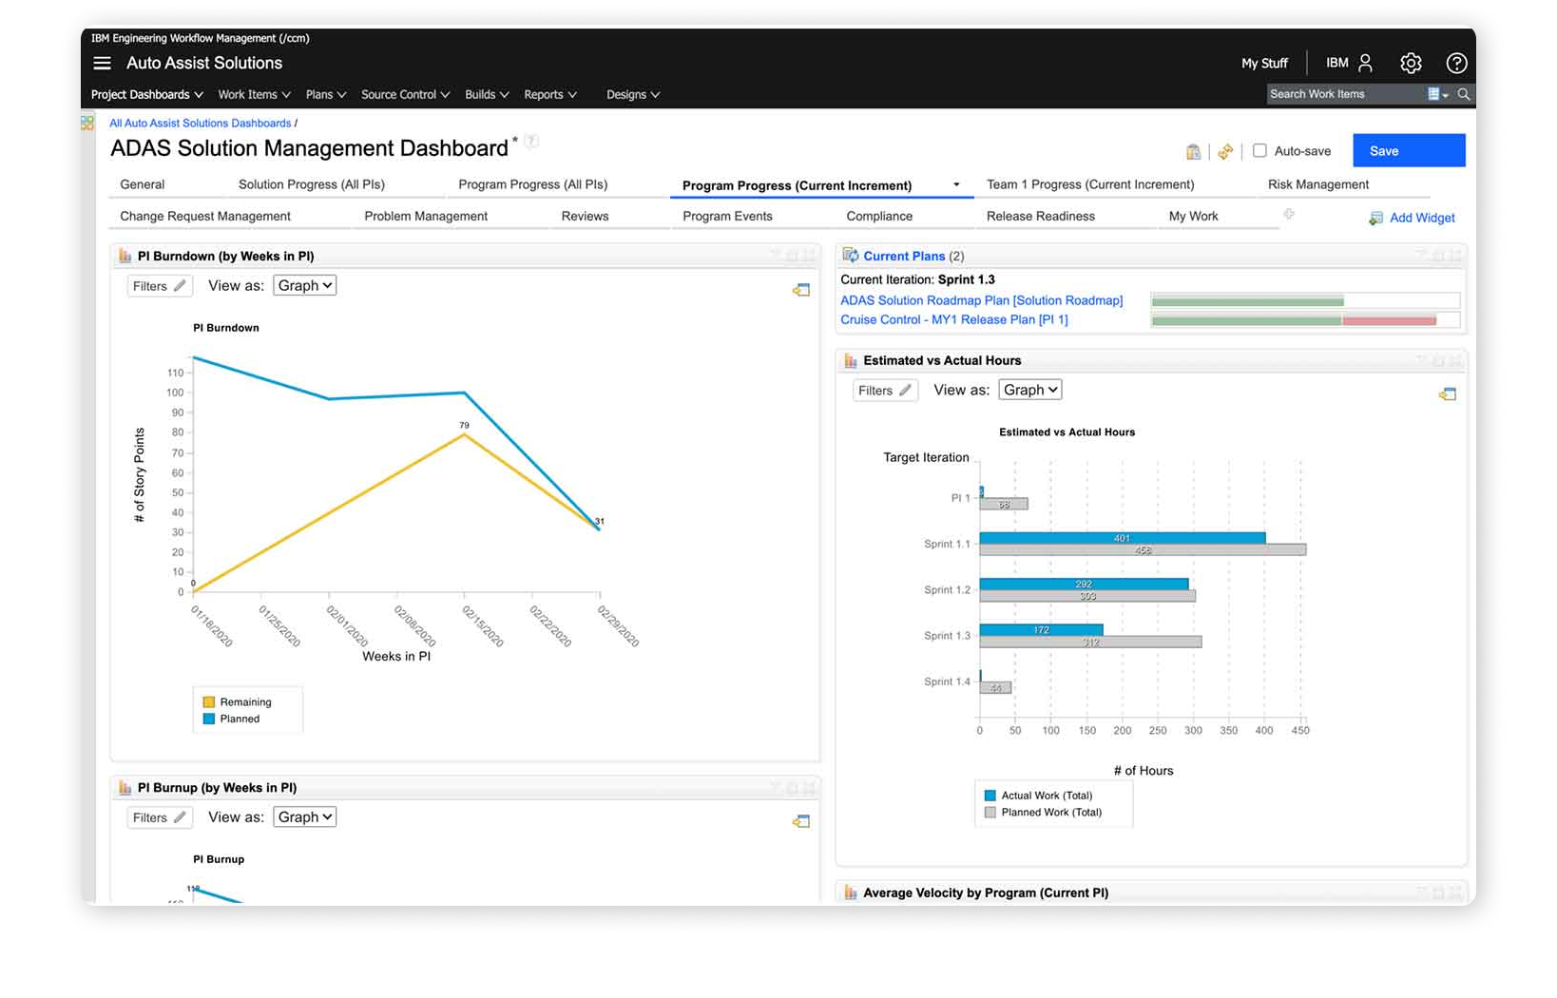1557x998 pixels.
Task: Click the PI Burndown Filters button
Action: (x=160, y=286)
